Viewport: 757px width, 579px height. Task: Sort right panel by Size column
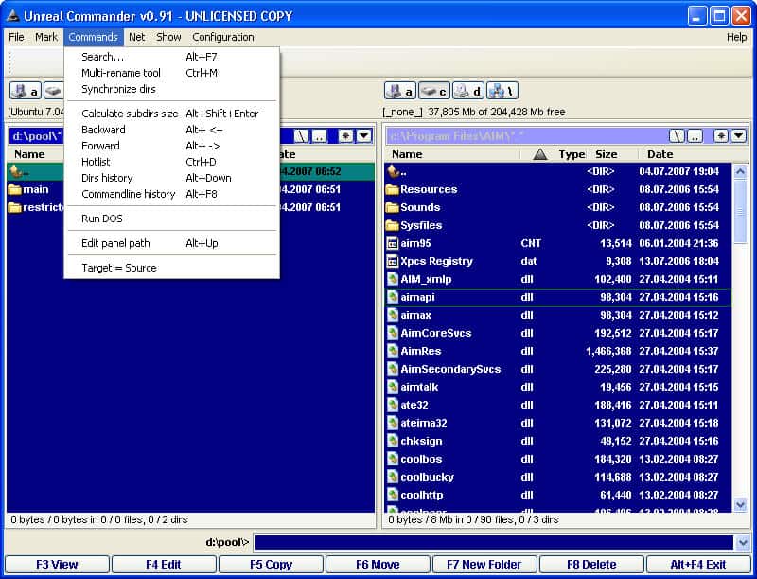point(606,154)
